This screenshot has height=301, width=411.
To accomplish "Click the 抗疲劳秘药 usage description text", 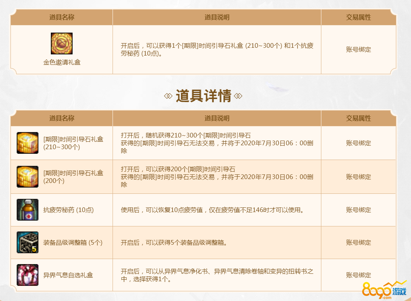I will [212, 210].
